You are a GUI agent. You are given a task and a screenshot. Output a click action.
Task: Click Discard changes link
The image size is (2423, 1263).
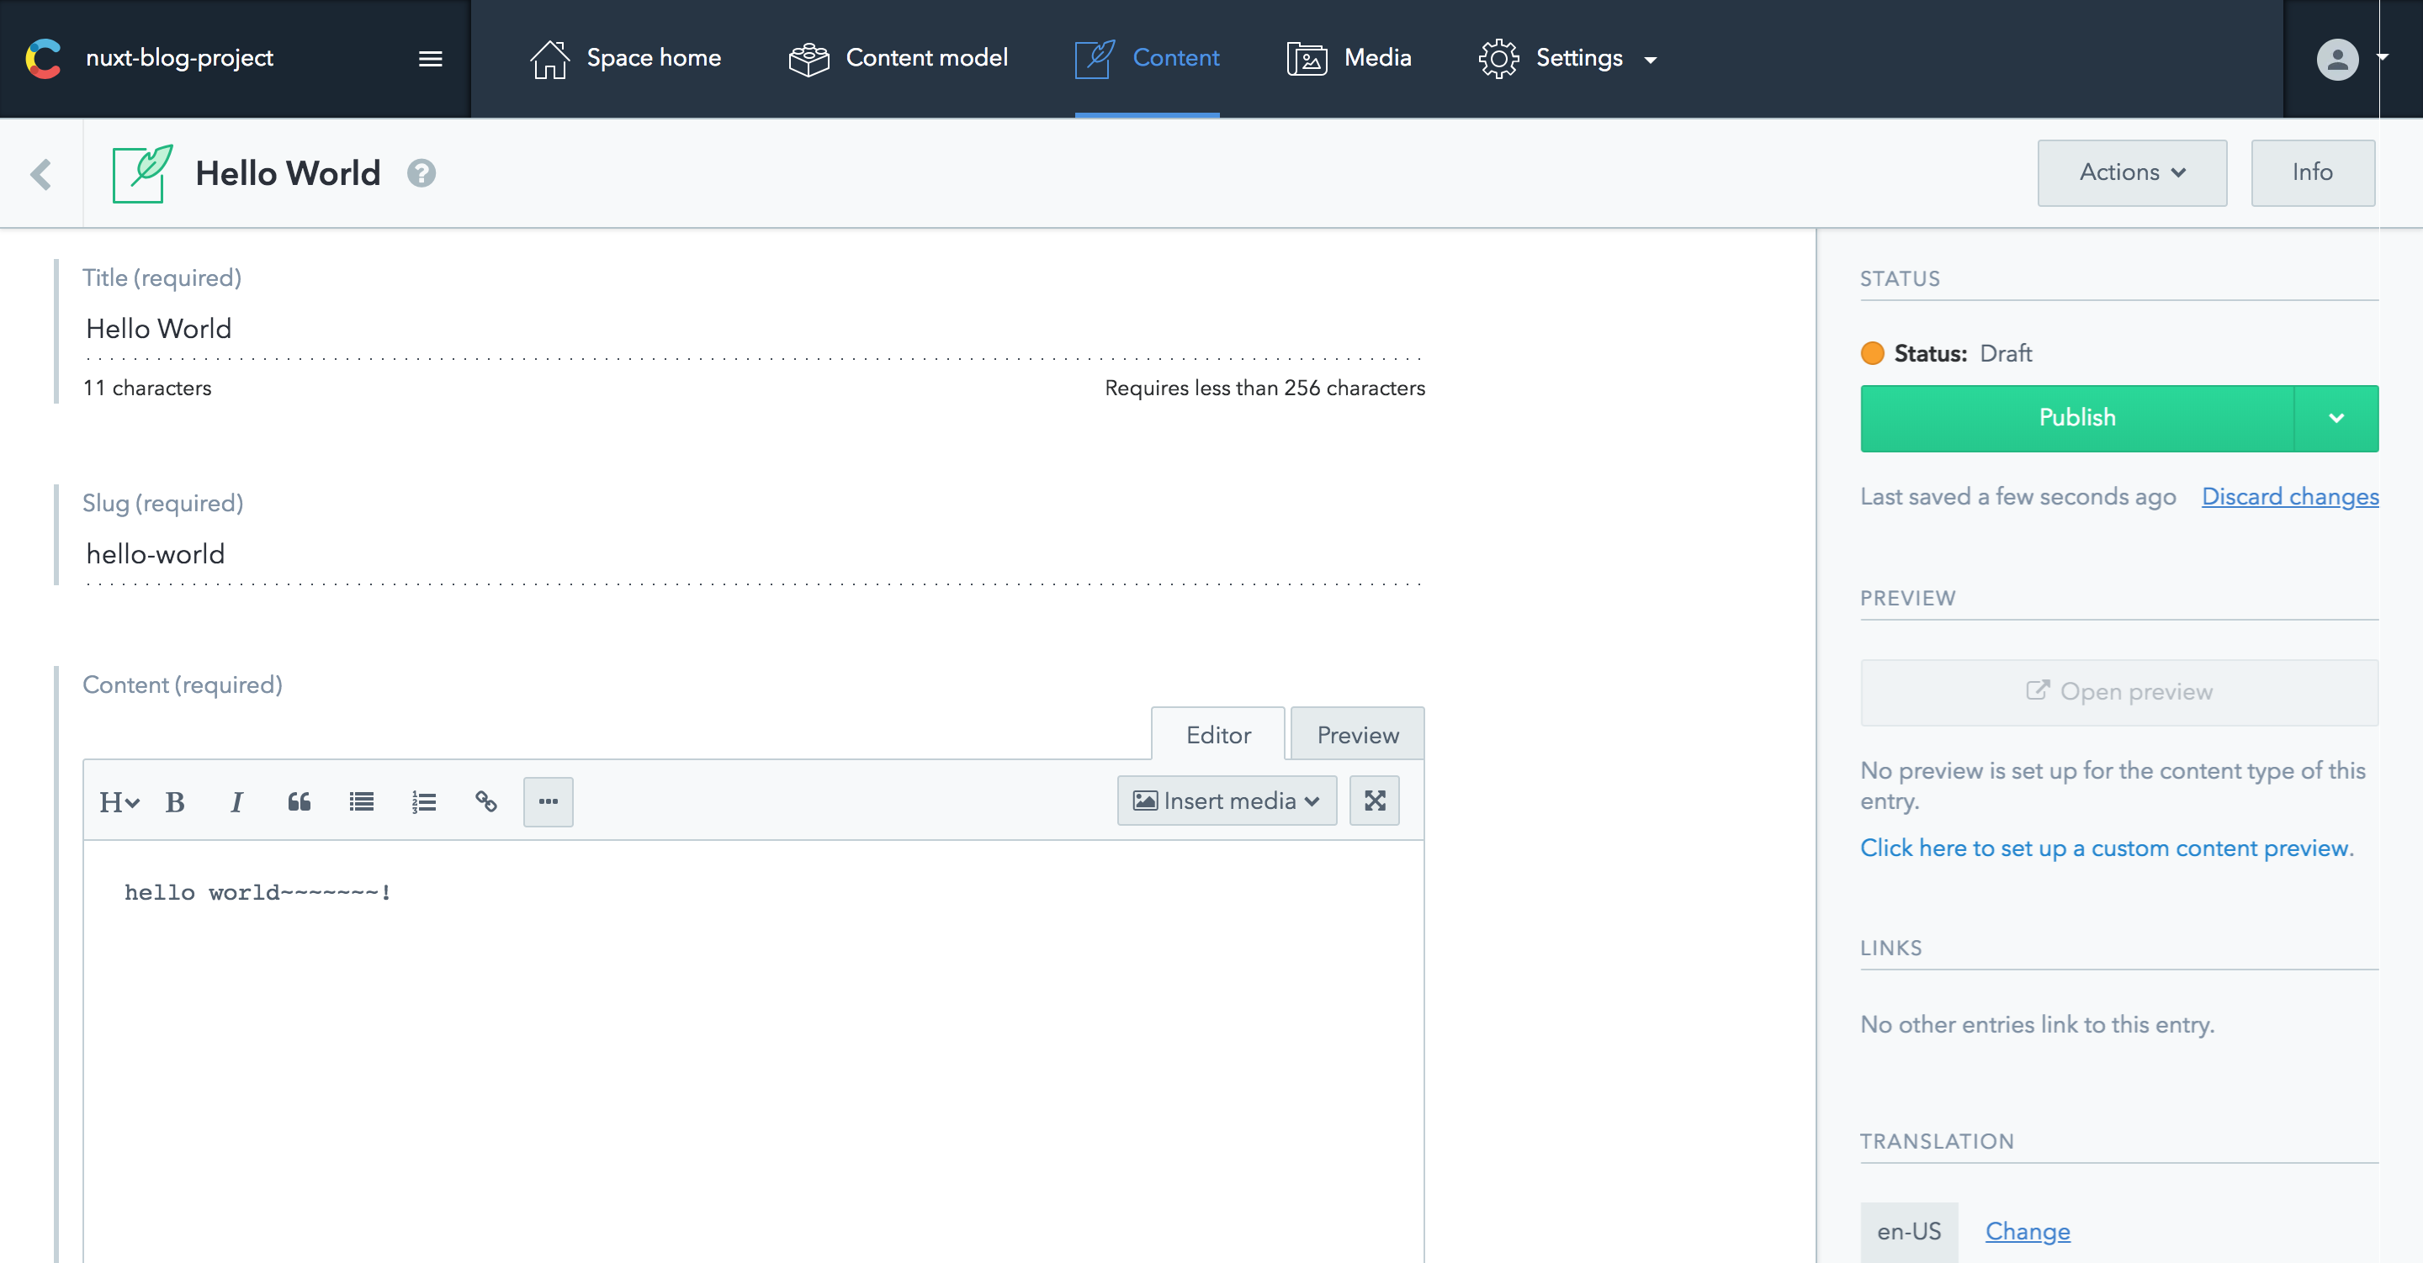pos(2289,497)
